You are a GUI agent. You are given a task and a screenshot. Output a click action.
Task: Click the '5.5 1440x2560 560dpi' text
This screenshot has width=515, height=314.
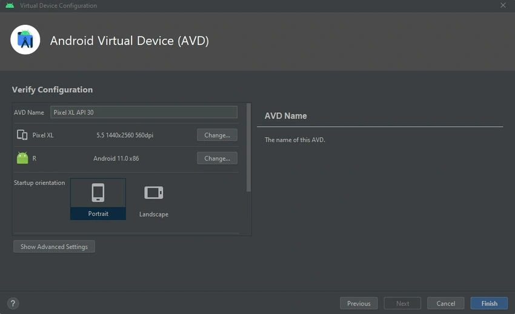pyautogui.click(x=125, y=135)
